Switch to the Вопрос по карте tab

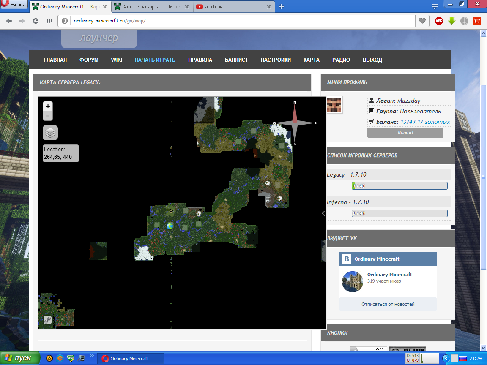point(151,6)
